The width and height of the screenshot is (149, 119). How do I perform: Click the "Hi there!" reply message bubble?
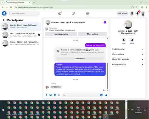click(x=80, y=69)
